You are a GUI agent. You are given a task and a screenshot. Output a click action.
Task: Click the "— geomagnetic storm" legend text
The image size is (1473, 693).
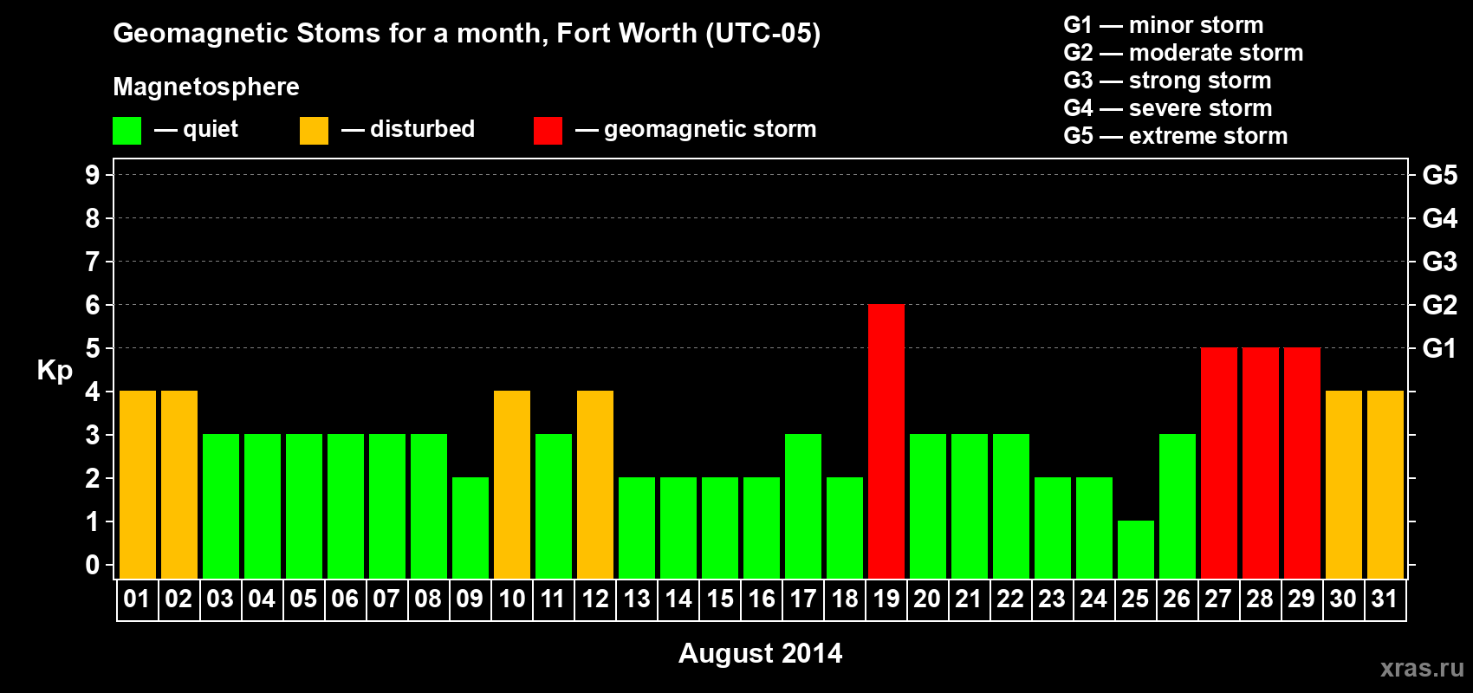(x=696, y=129)
